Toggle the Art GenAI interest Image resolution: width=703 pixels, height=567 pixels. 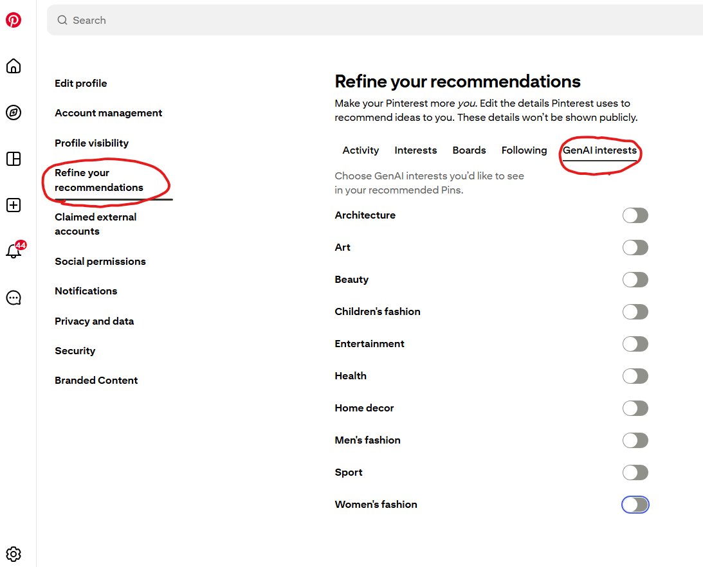[635, 248]
